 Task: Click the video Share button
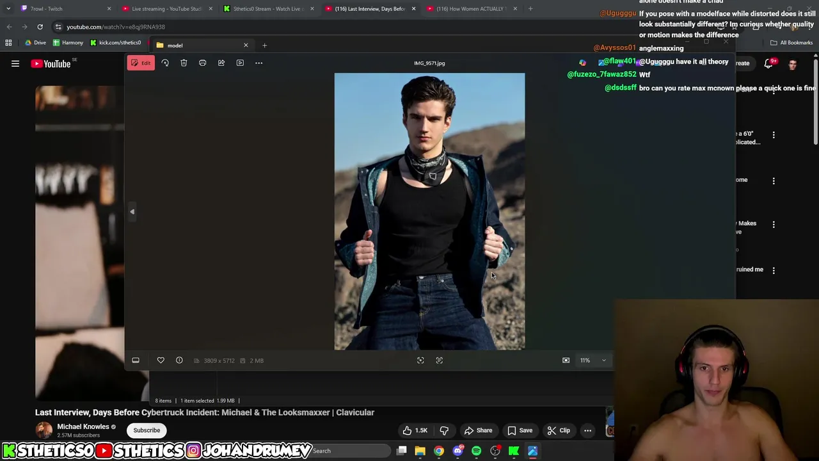point(478,430)
